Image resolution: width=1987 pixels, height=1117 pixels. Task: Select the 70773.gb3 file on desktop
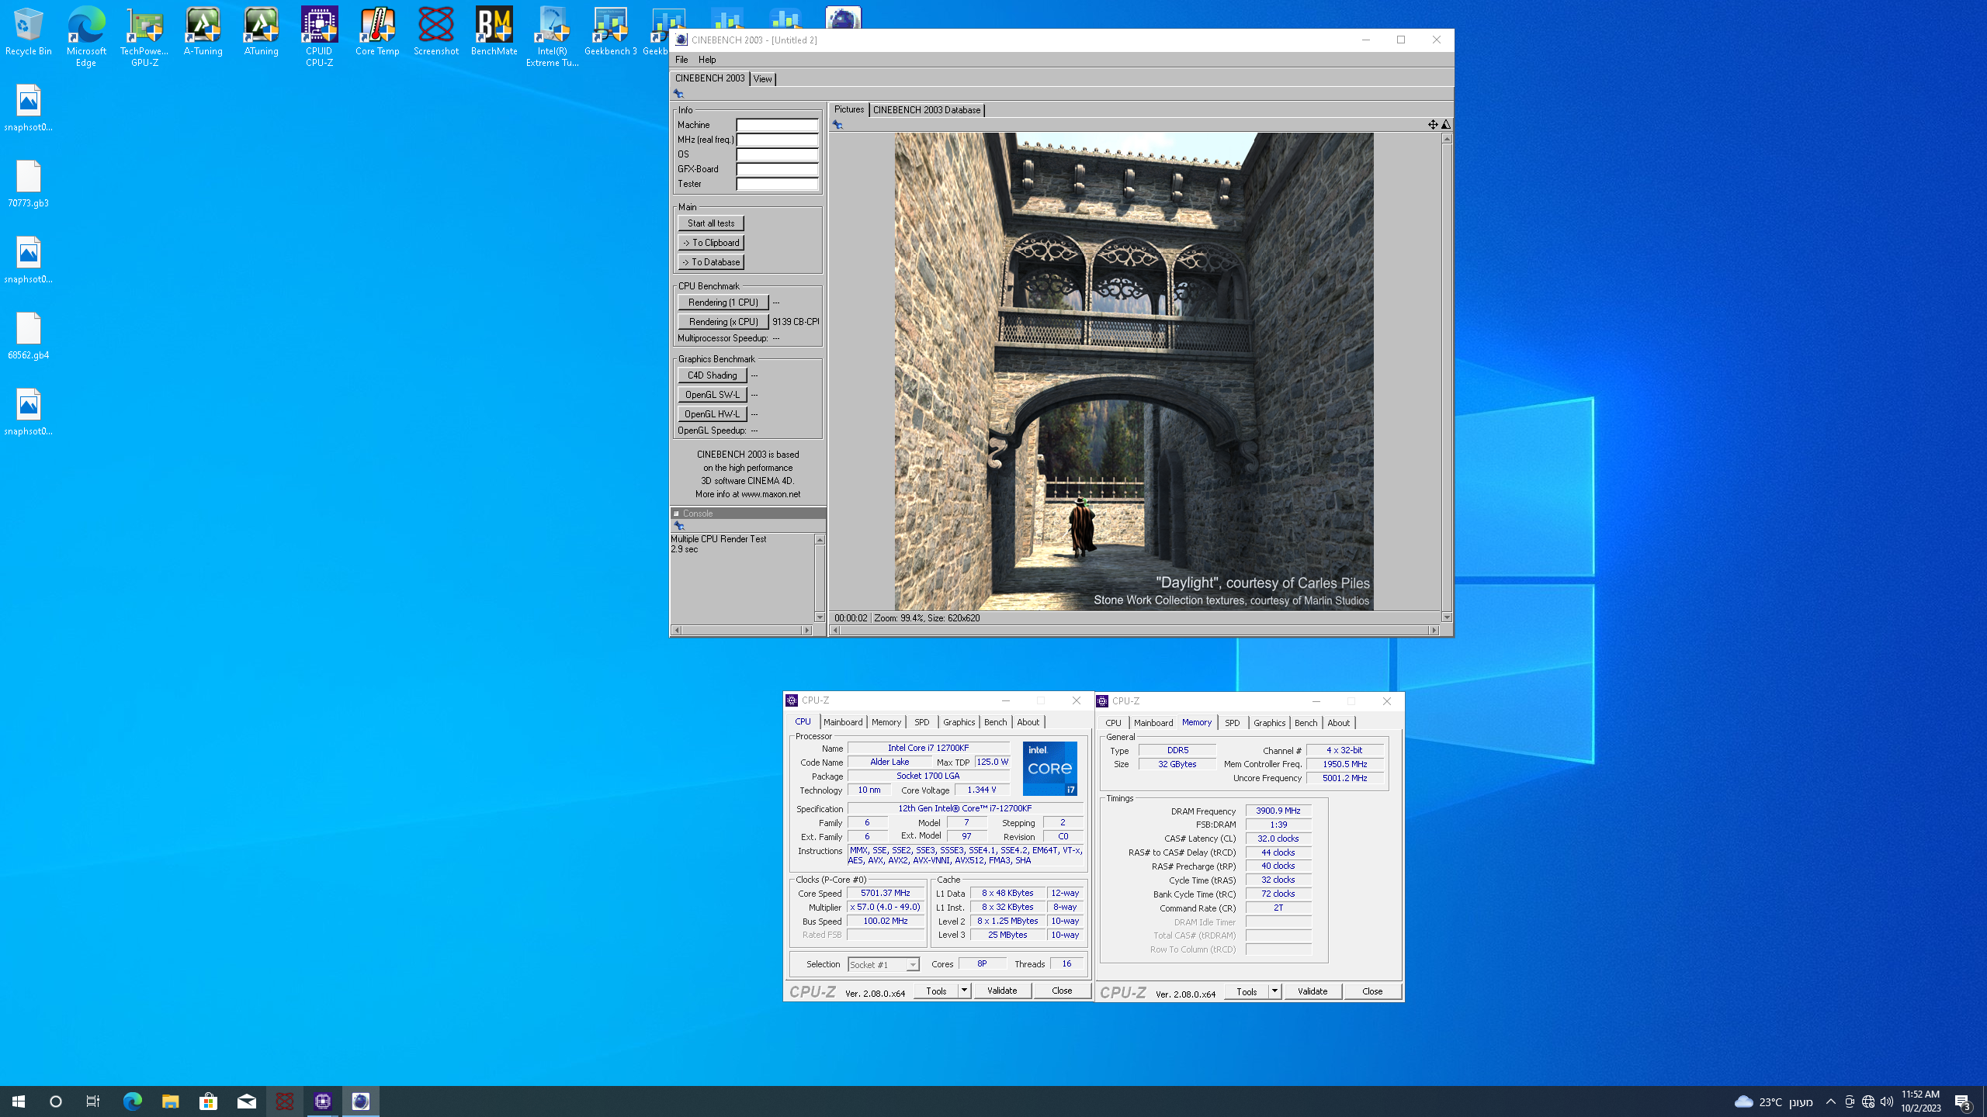(x=28, y=185)
